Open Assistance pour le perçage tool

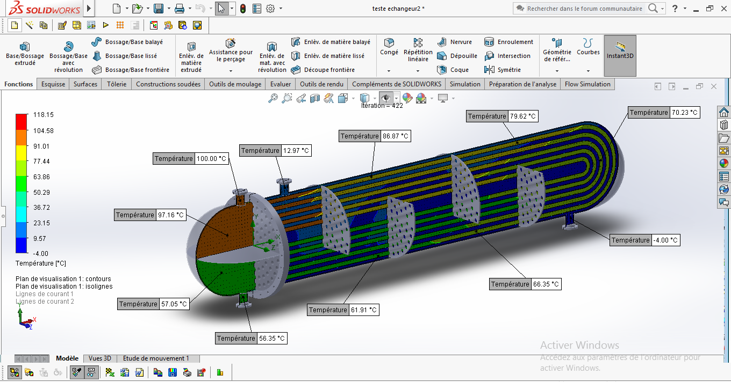tap(231, 50)
